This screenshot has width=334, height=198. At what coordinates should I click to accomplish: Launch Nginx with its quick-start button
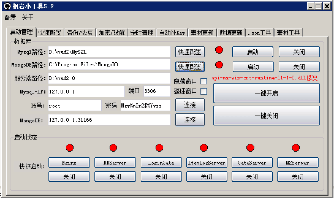point(69,163)
